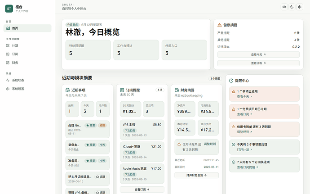Click check icon on 今天有2个事项要处理
The height and width of the screenshot is (194, 310).
(234, 144)
